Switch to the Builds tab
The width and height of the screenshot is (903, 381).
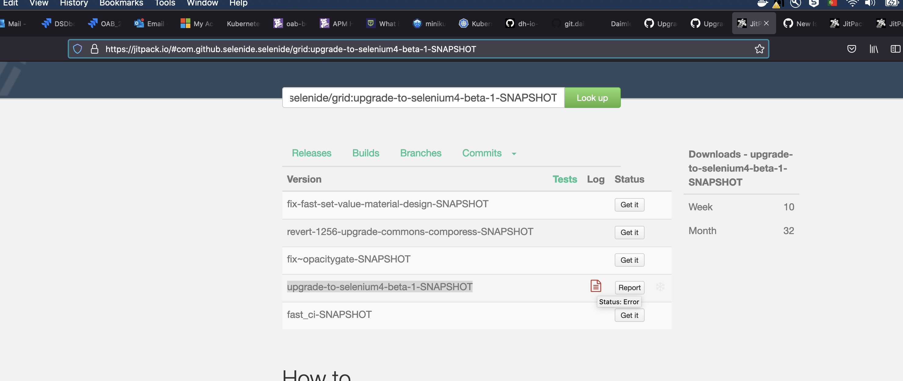(365, 153)
